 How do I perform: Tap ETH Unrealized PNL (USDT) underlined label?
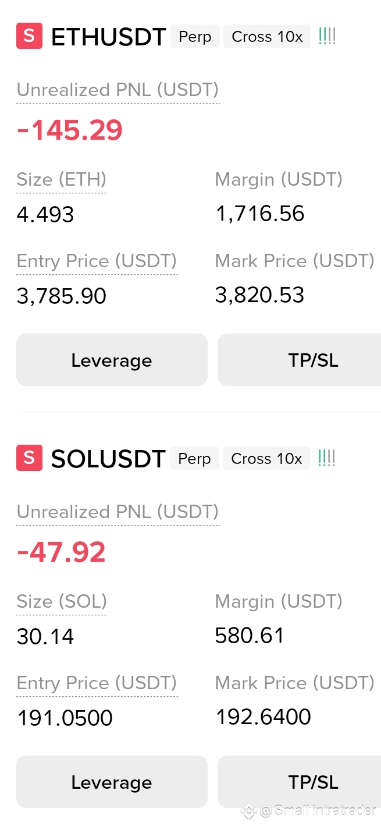click(x=117, y=90)
